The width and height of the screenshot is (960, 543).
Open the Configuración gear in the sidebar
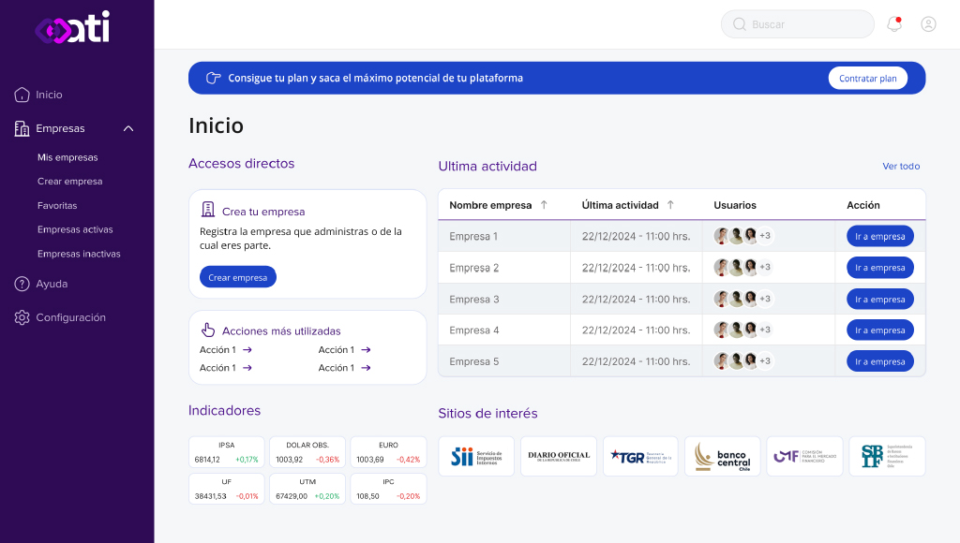tap(22, 317)
